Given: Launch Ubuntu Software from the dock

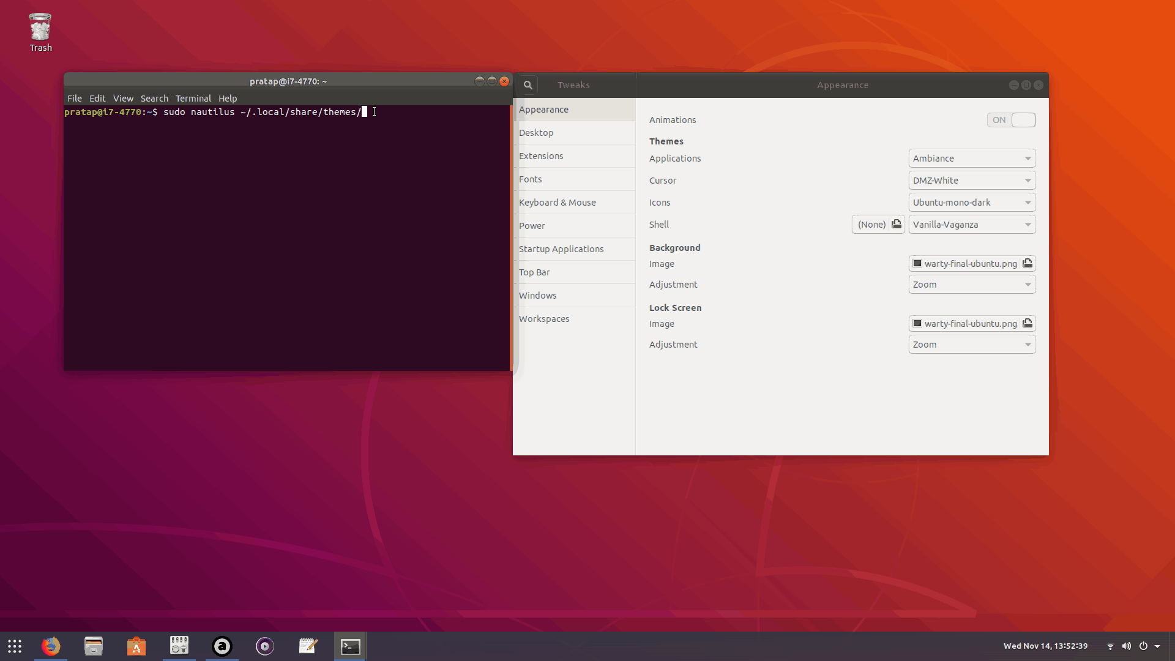Looking at the screenshot, I should pyautogui.click(x=136, y=646).
